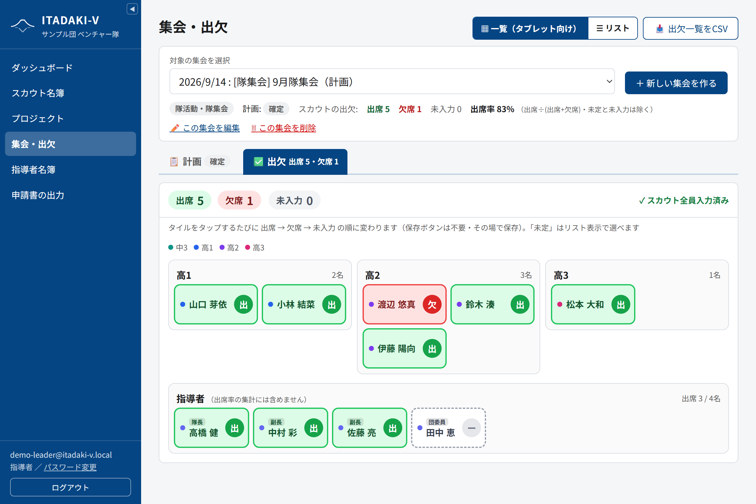Click the download icon in 出欠一覧をCSV
The width and height of the screenshot is (756, 504).
pyautogui.click(x=660, y=29)
